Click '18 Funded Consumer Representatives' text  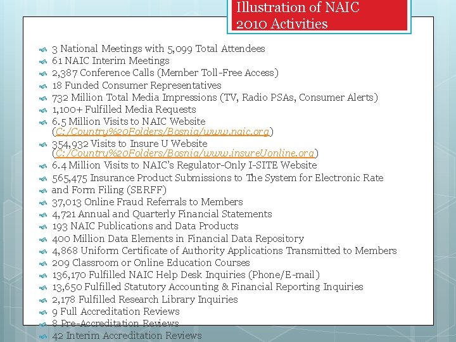coord(137,85)
